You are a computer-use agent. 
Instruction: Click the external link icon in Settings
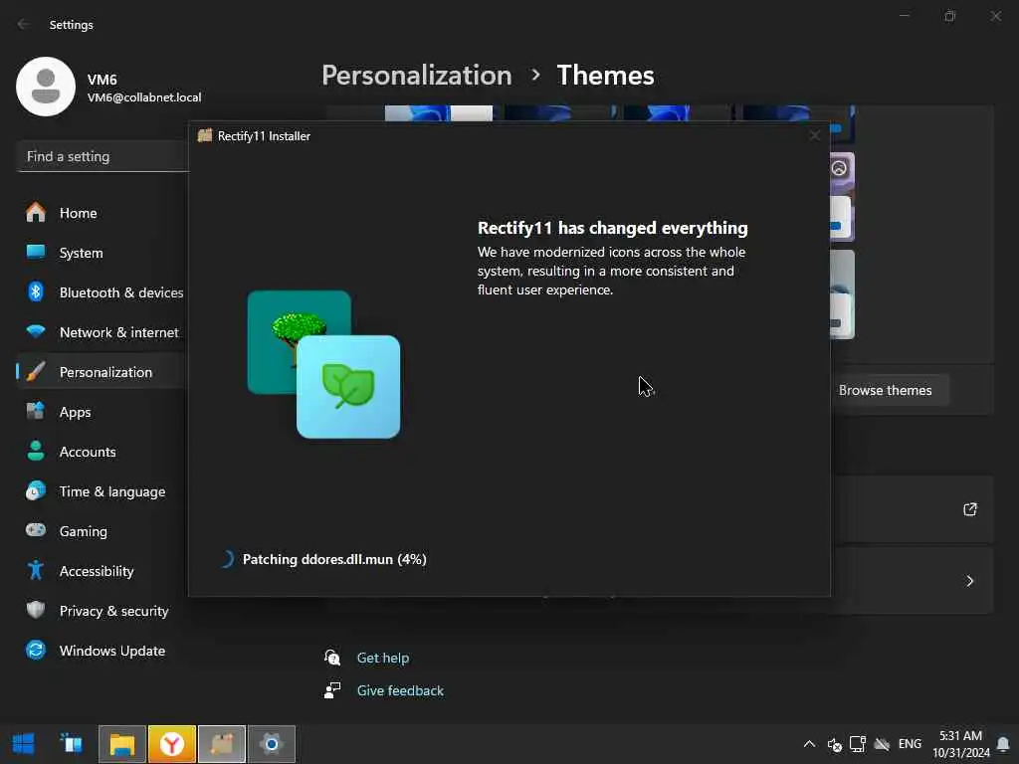(969, 509)
